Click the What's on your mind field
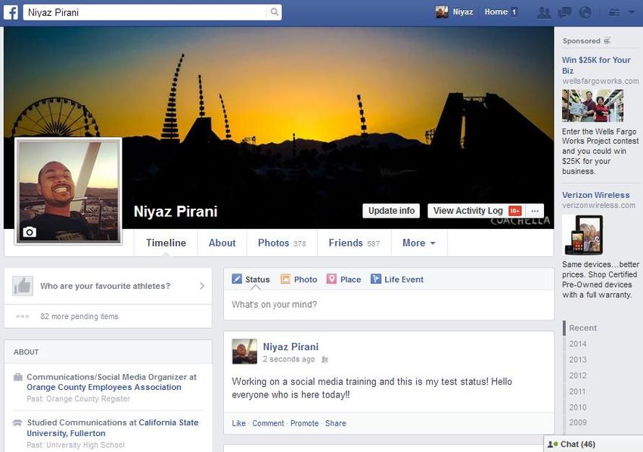 (389, 305)
